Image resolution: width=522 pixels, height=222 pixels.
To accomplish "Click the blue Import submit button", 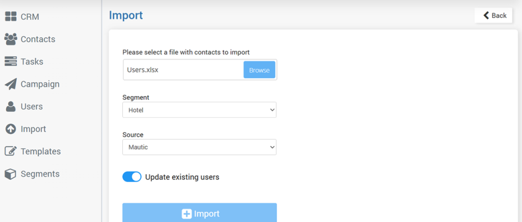I will pyautogui.click(x=199, y=213).
